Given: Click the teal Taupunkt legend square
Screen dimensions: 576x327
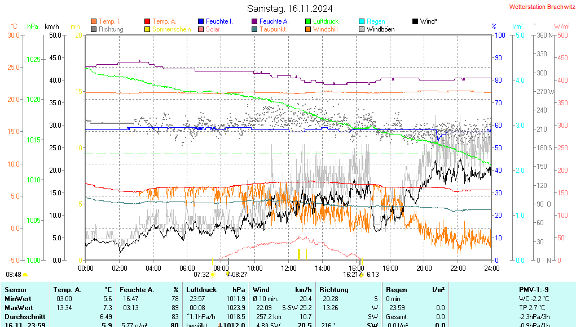Looking at the screenshot, I should pos(254,29).
